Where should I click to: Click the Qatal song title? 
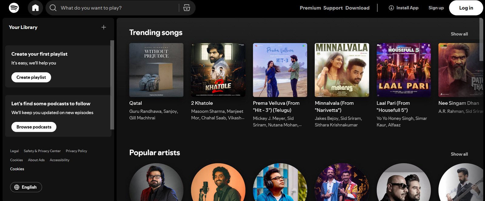click(x=135, y=103)
